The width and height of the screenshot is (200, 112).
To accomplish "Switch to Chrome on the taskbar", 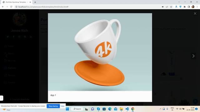I will pos(133,109).
